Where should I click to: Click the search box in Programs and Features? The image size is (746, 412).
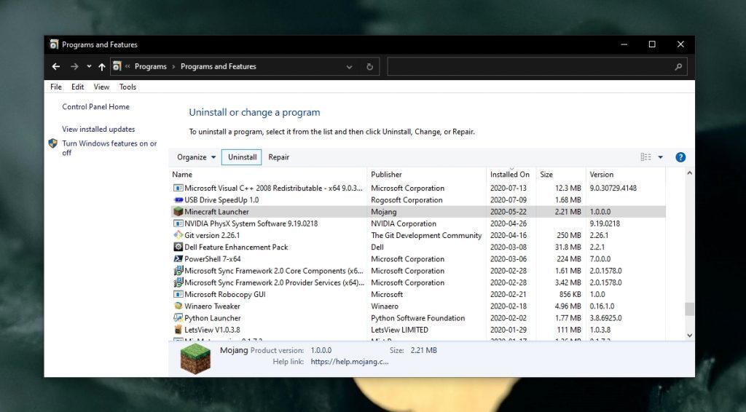[x=532, y=66]
